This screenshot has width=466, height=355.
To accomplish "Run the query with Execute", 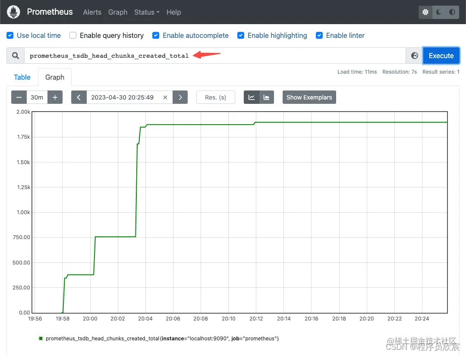I will pos(441,56).
